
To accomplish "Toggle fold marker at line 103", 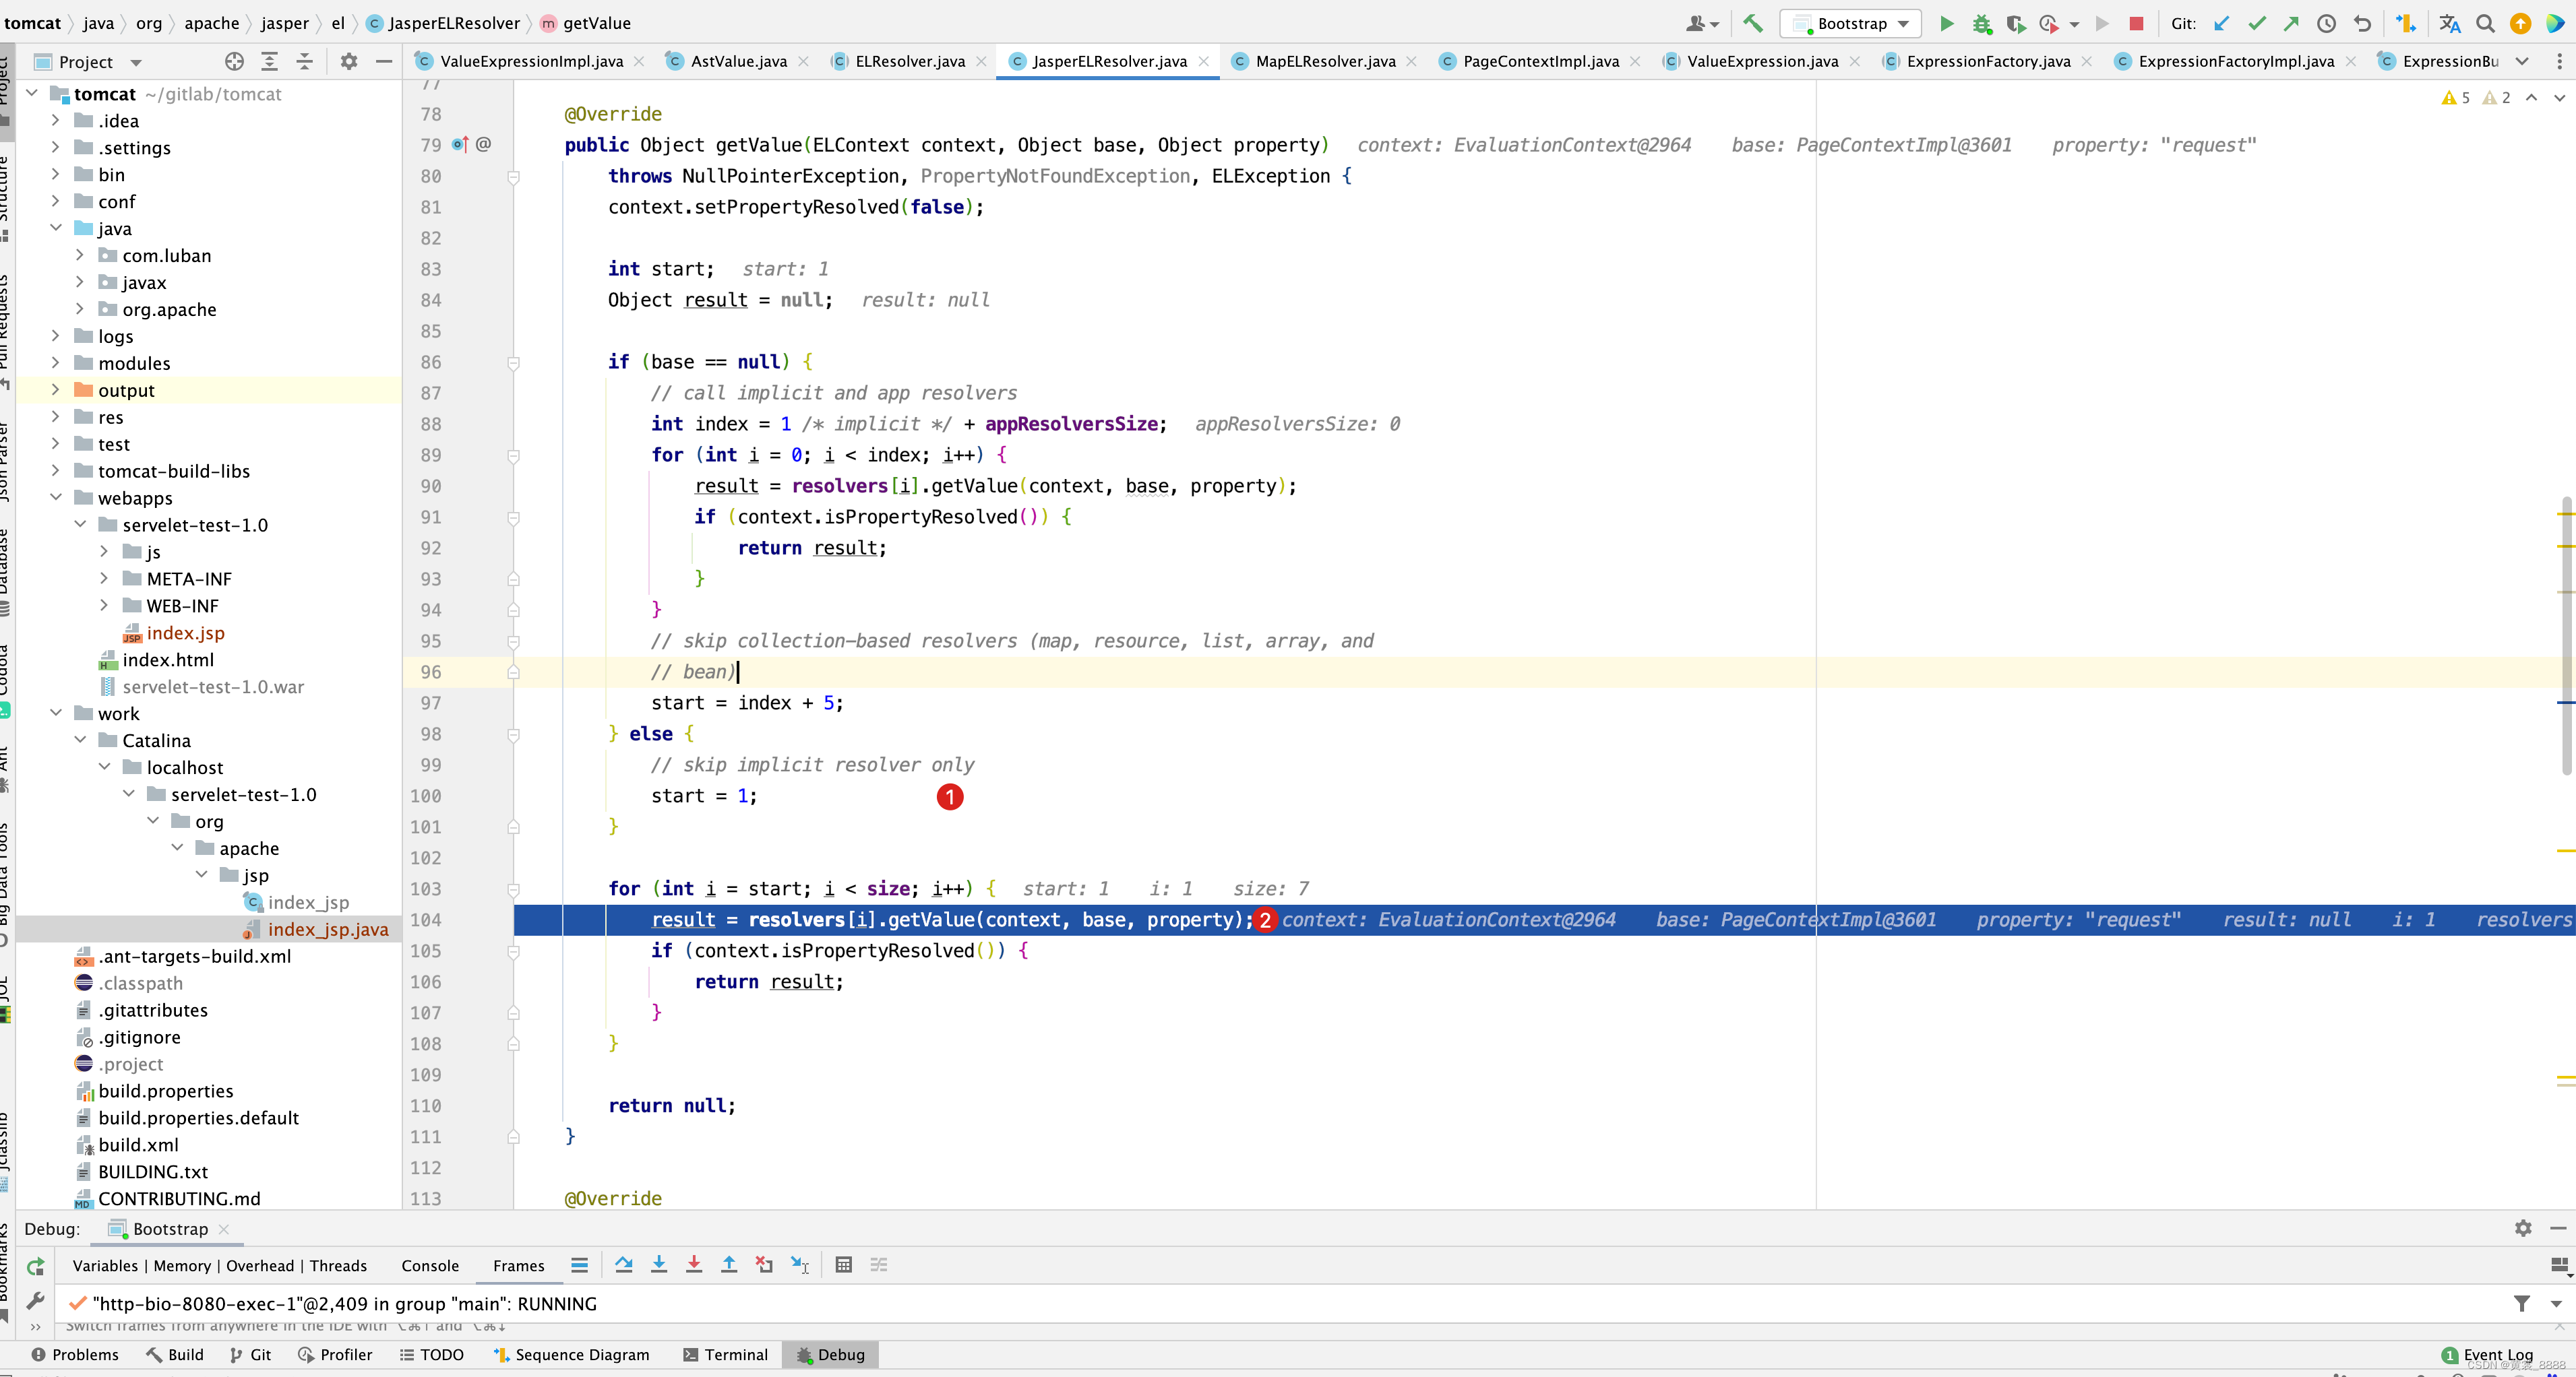I will pyautogui.click(x=513, y=889).
